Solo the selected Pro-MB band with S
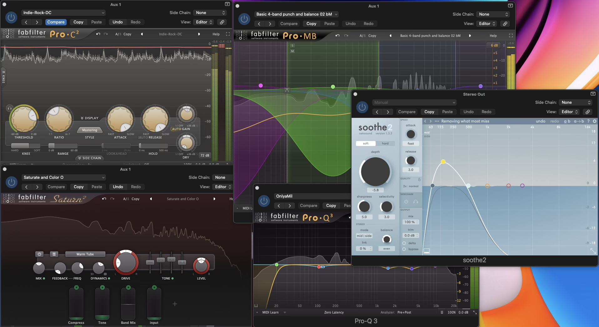Screen dimensions: 599x327 tap(292, 46)
